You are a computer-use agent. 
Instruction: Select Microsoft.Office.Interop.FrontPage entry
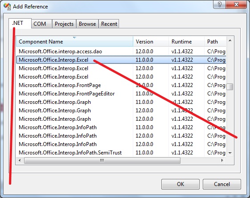click(121, 85)
